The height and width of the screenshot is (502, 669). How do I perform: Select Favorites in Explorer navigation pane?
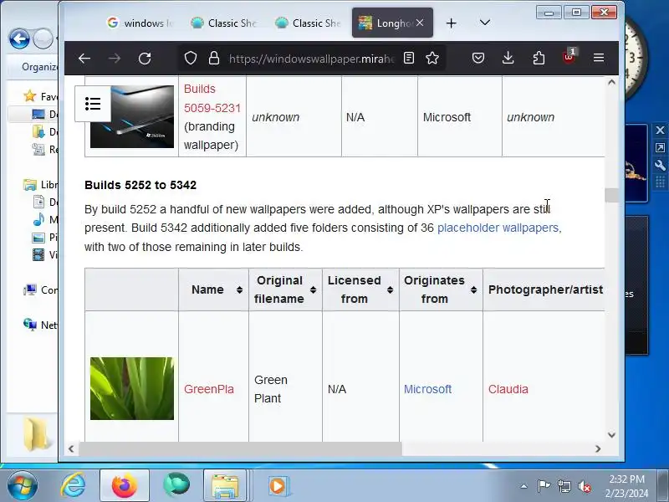click(41, 96)
